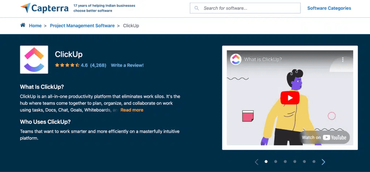370x172 pixels.
Task: Click the ClickUp channel avatar in video
Action: point(236,59)
